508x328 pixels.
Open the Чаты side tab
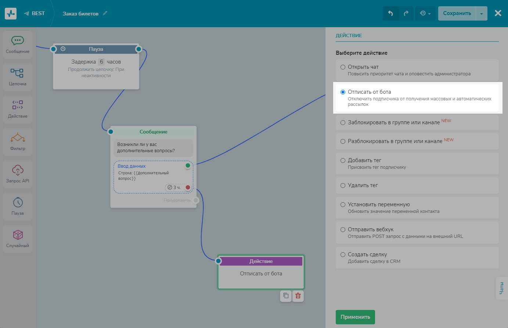[x=501, y=288]
